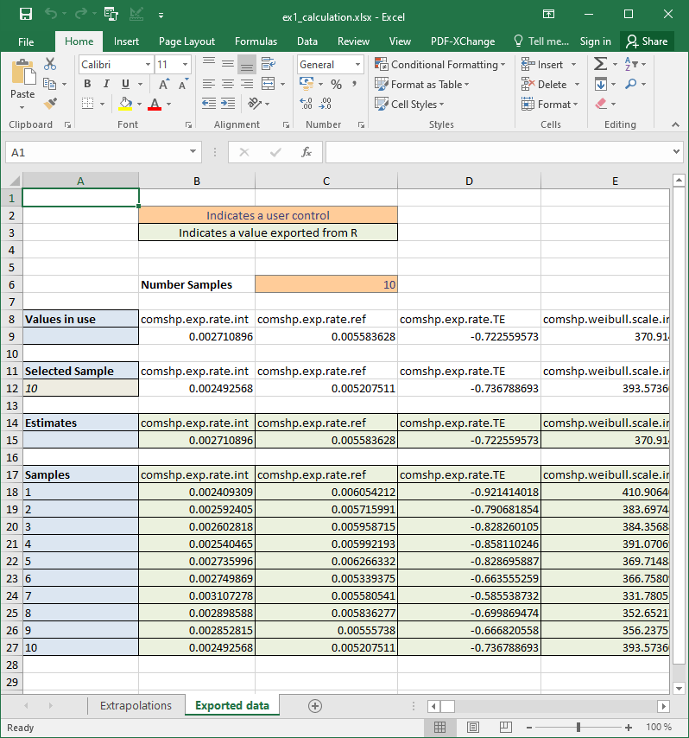
Task: Open the General number format dropdown
Action: pyautogui.click(x=358, y=65)
